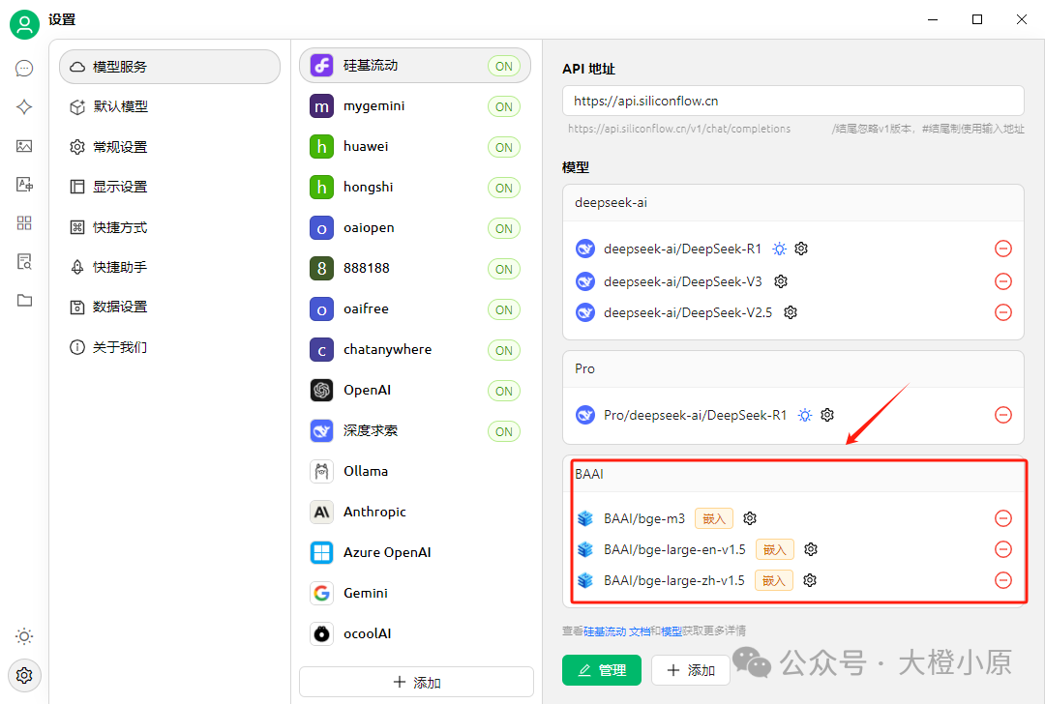This screenshot has width=1045, height=704.
Task: Select 模型服务 in settings menu
Action: pyautogui.click(x=170, y=67)
